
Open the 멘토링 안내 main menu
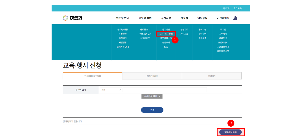click(x=122, y=18)
